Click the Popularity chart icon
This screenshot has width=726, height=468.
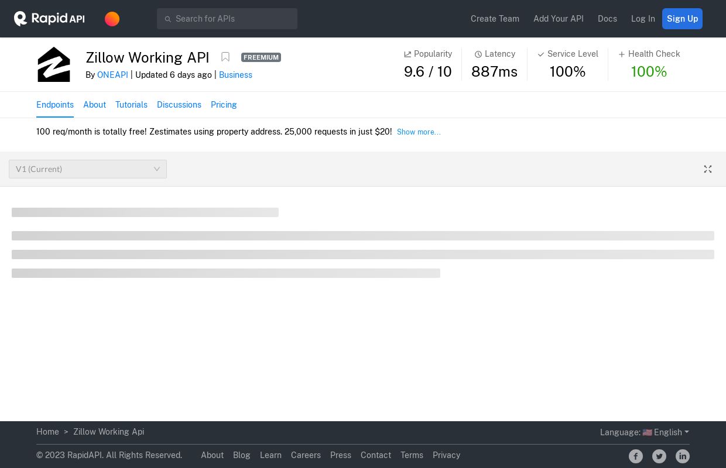coord(407,54)
